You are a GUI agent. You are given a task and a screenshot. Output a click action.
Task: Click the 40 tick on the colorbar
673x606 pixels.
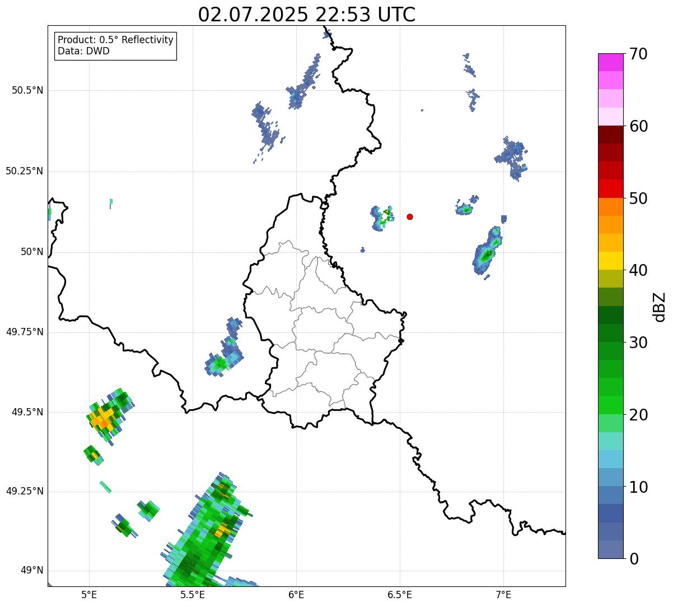click(638, 270)
